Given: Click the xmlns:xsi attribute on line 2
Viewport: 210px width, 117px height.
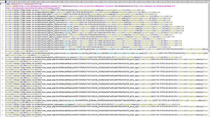Looking at the screenshot, I should pyautogui.click(x=88, y=6).
